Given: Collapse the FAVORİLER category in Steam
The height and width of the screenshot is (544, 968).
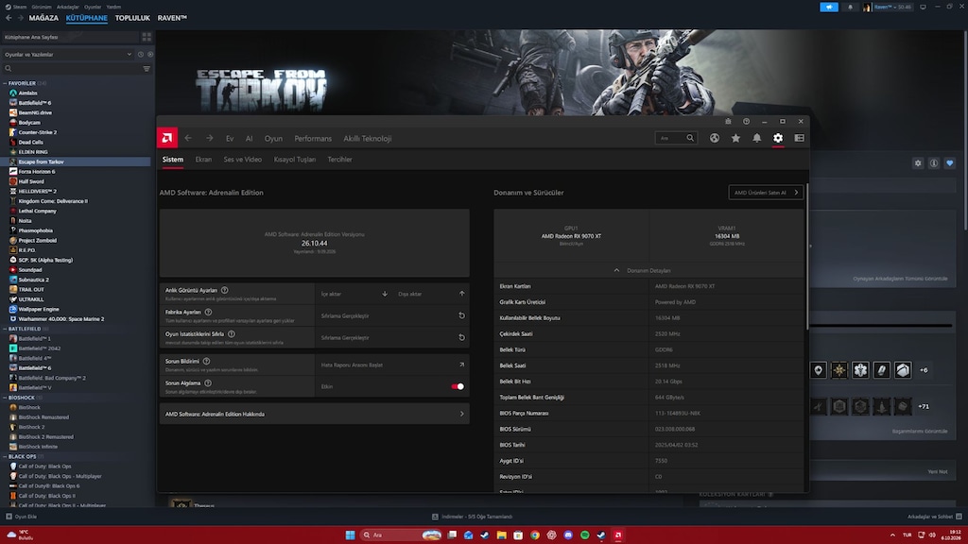Looking at the screenshot, I should tap(5, 83).
